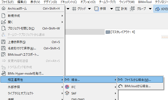Click the Archicad Home house icon
Image resolution: width=168 pixels, height=100 pixels.
[x=4, y=8]
